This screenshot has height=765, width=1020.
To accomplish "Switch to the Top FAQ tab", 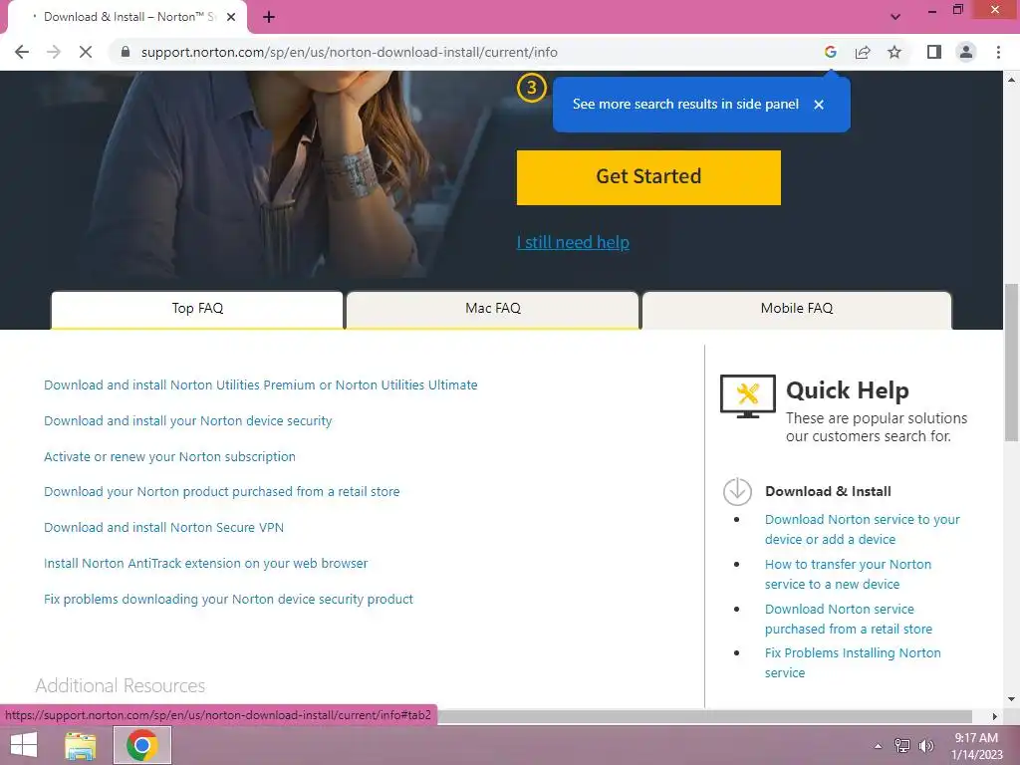I will [x=197, y=309].
